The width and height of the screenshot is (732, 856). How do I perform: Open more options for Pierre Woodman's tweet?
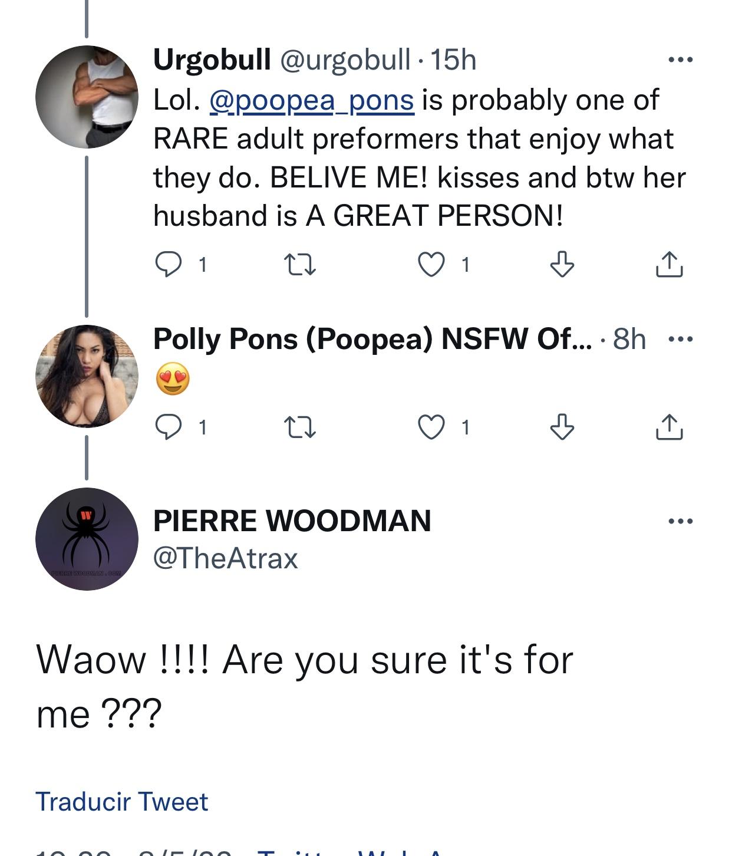[681, 521]
